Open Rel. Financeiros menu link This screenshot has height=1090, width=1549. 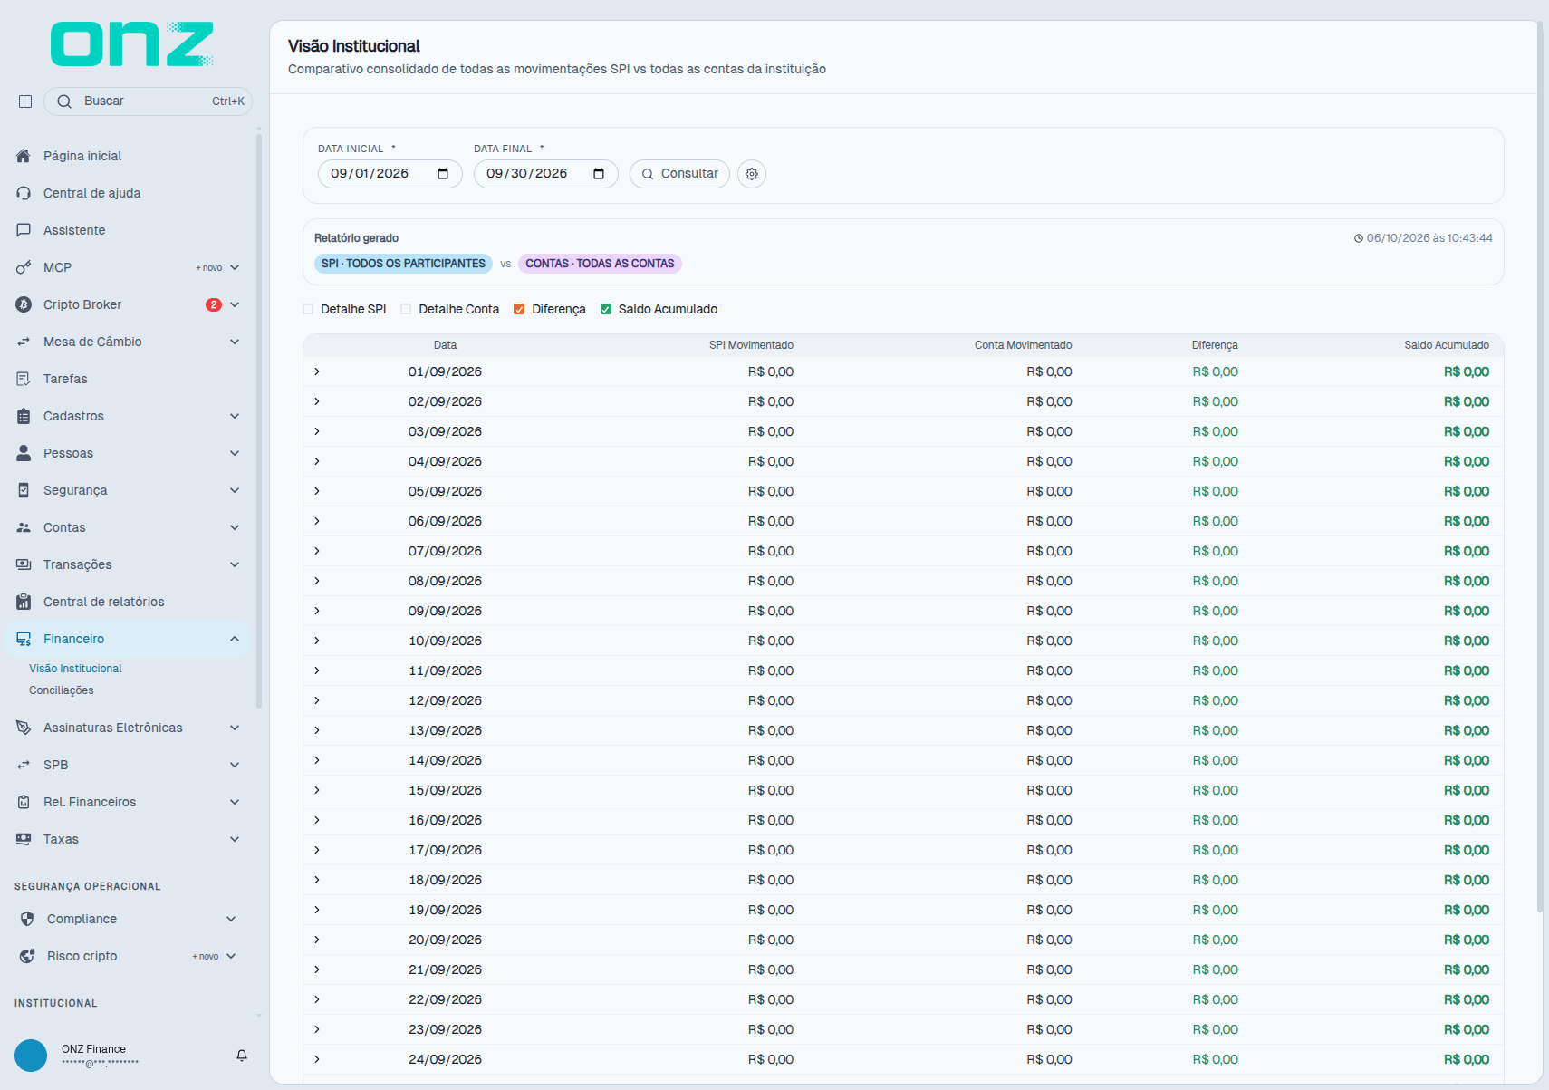click(128, 802)
